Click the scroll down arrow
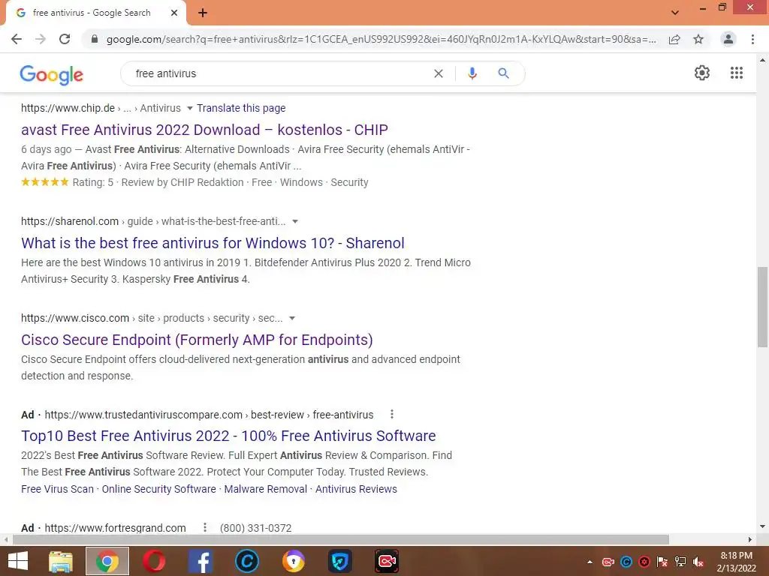Viewport: 769px width, 576px height. (x=762, y=527)
